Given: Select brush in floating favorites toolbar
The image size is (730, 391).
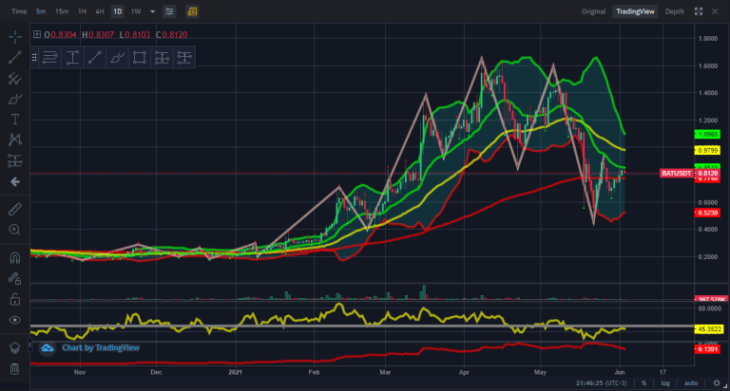Looking at the screenshot, I should pyautogui.click(x=117, y=58).
